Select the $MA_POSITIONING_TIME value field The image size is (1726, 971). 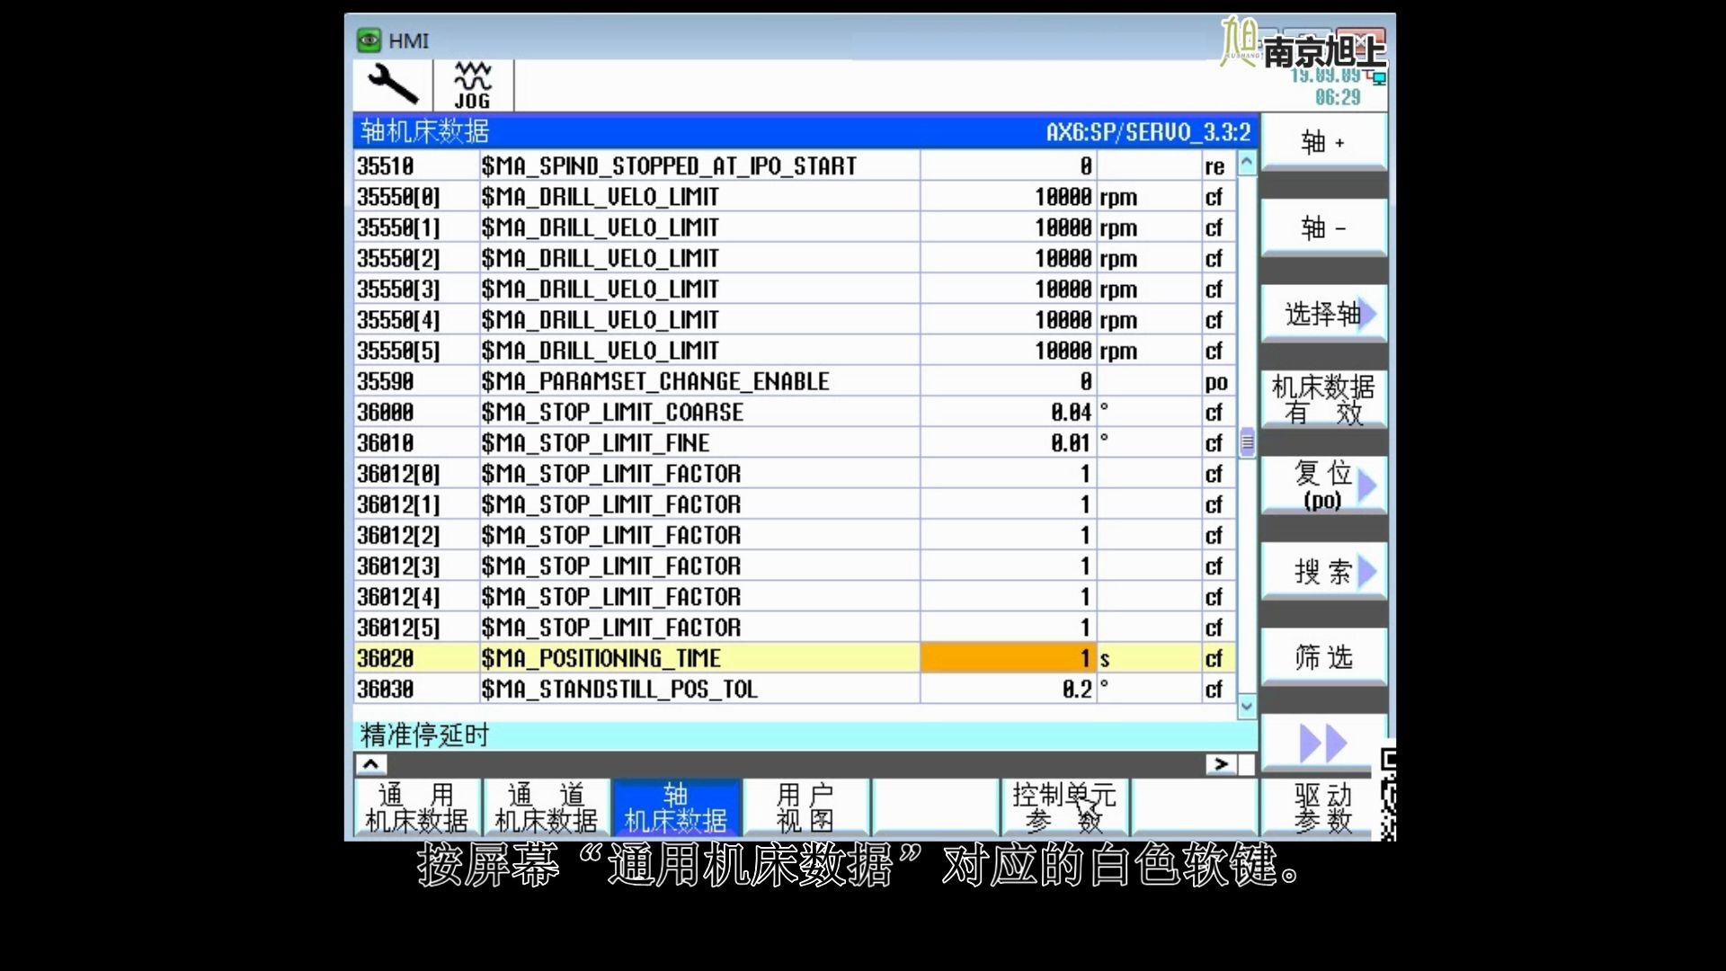(1008, 658)
